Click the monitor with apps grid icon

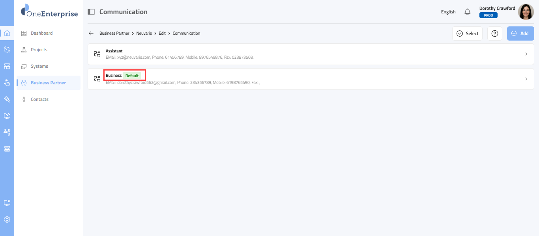point(7,203)
